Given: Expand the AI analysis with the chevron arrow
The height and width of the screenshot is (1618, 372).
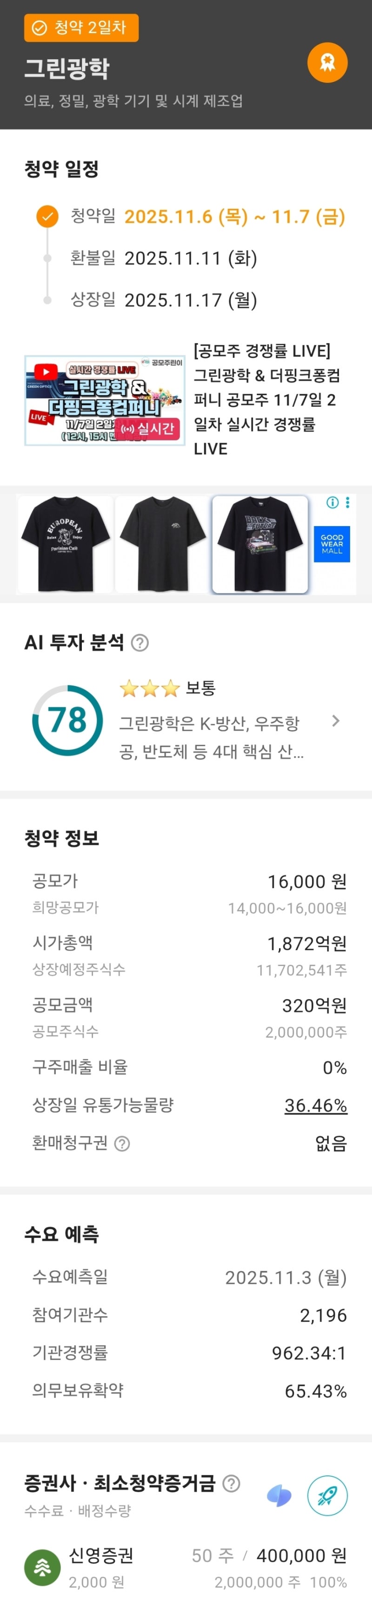Looking at the screenshot, I should click(x=336, y=720).
